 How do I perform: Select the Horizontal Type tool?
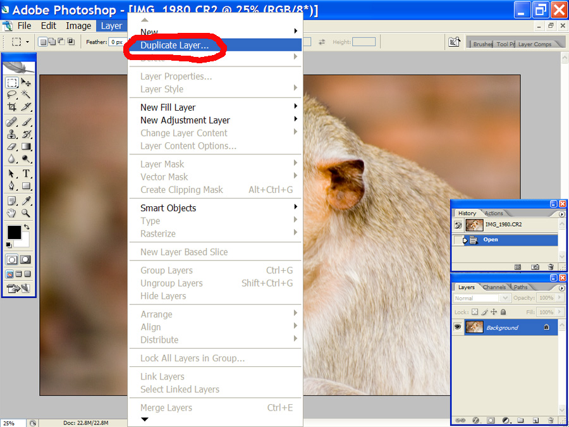tap(27, 173)
